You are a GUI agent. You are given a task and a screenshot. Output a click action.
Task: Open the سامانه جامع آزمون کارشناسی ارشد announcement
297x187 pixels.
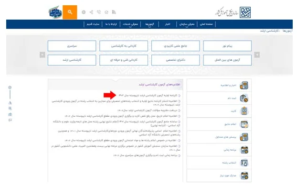[x=117, y=124]
